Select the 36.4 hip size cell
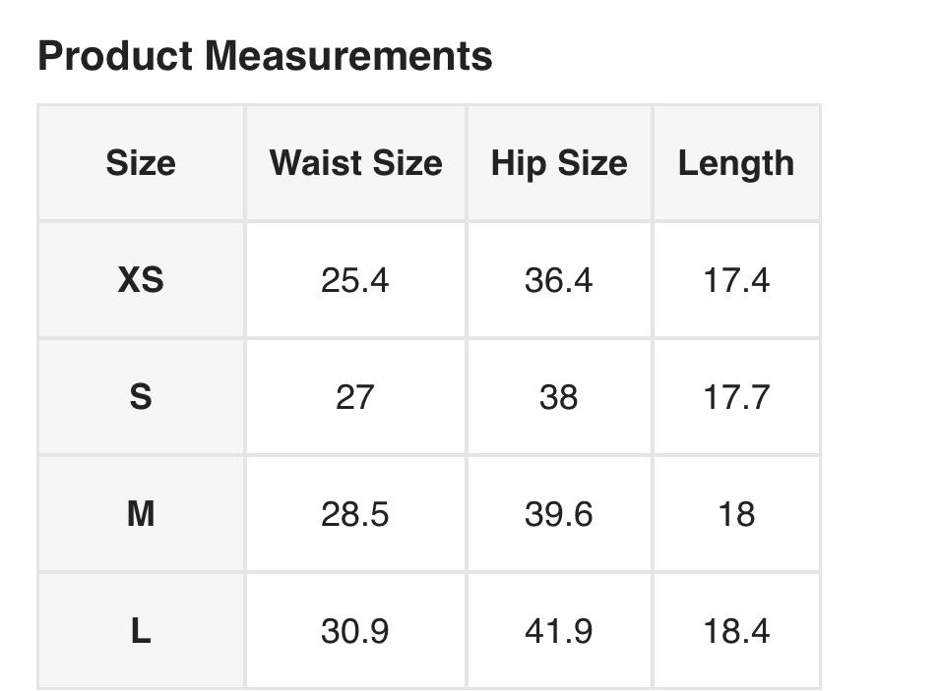This screenshot has height=691, width=940. click(559, 281)
